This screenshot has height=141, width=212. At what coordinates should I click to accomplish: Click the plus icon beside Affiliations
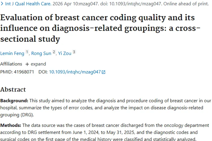pos(27,64)
